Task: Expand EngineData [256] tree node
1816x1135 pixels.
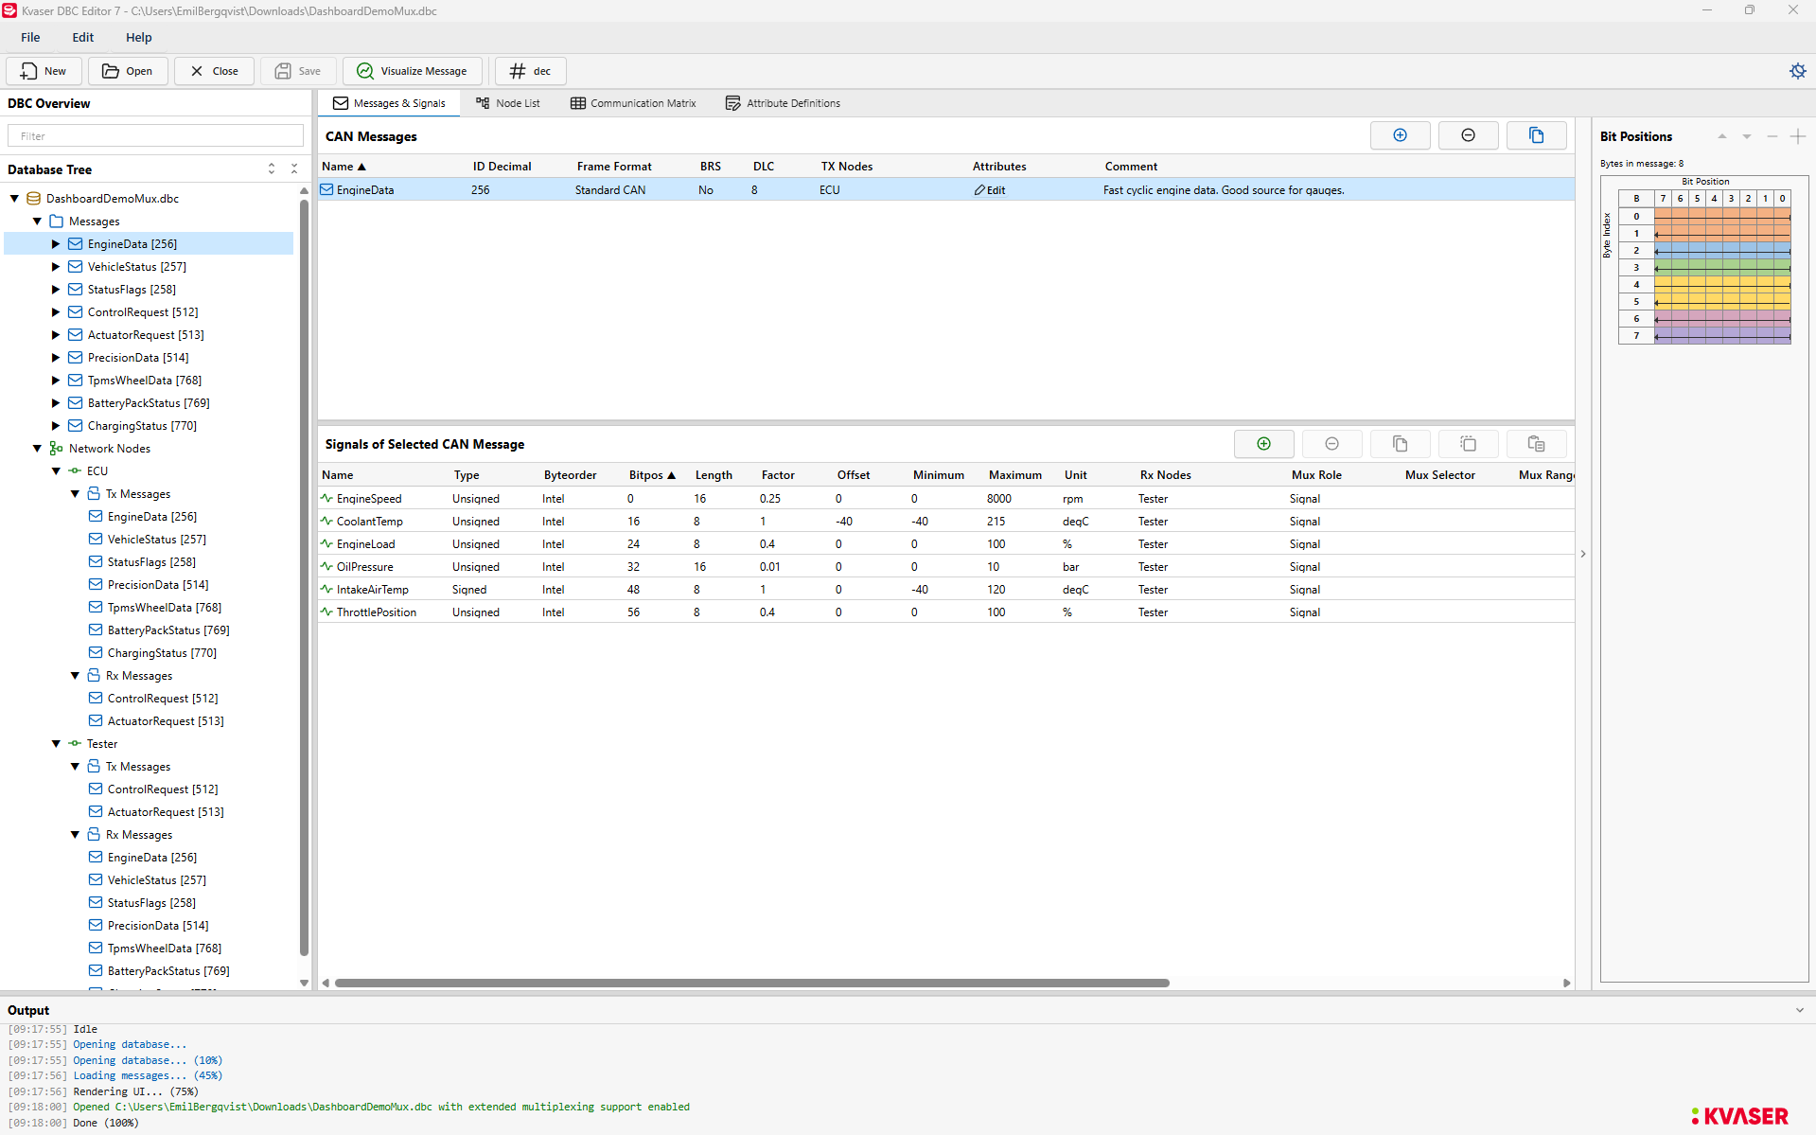Action: click(56, 244)
